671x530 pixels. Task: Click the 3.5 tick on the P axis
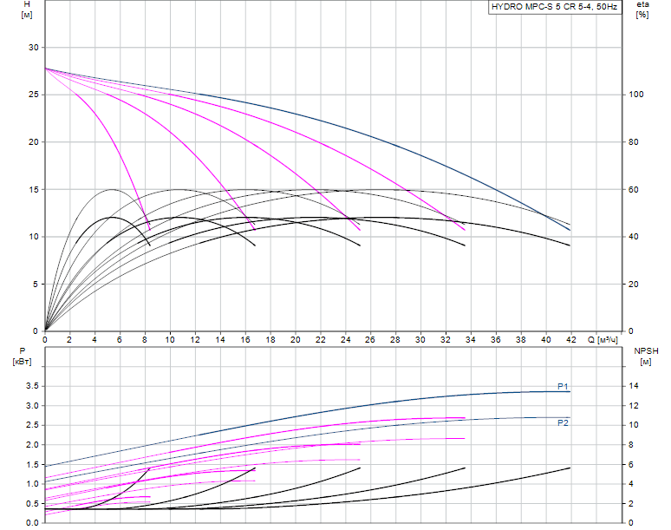30,386
